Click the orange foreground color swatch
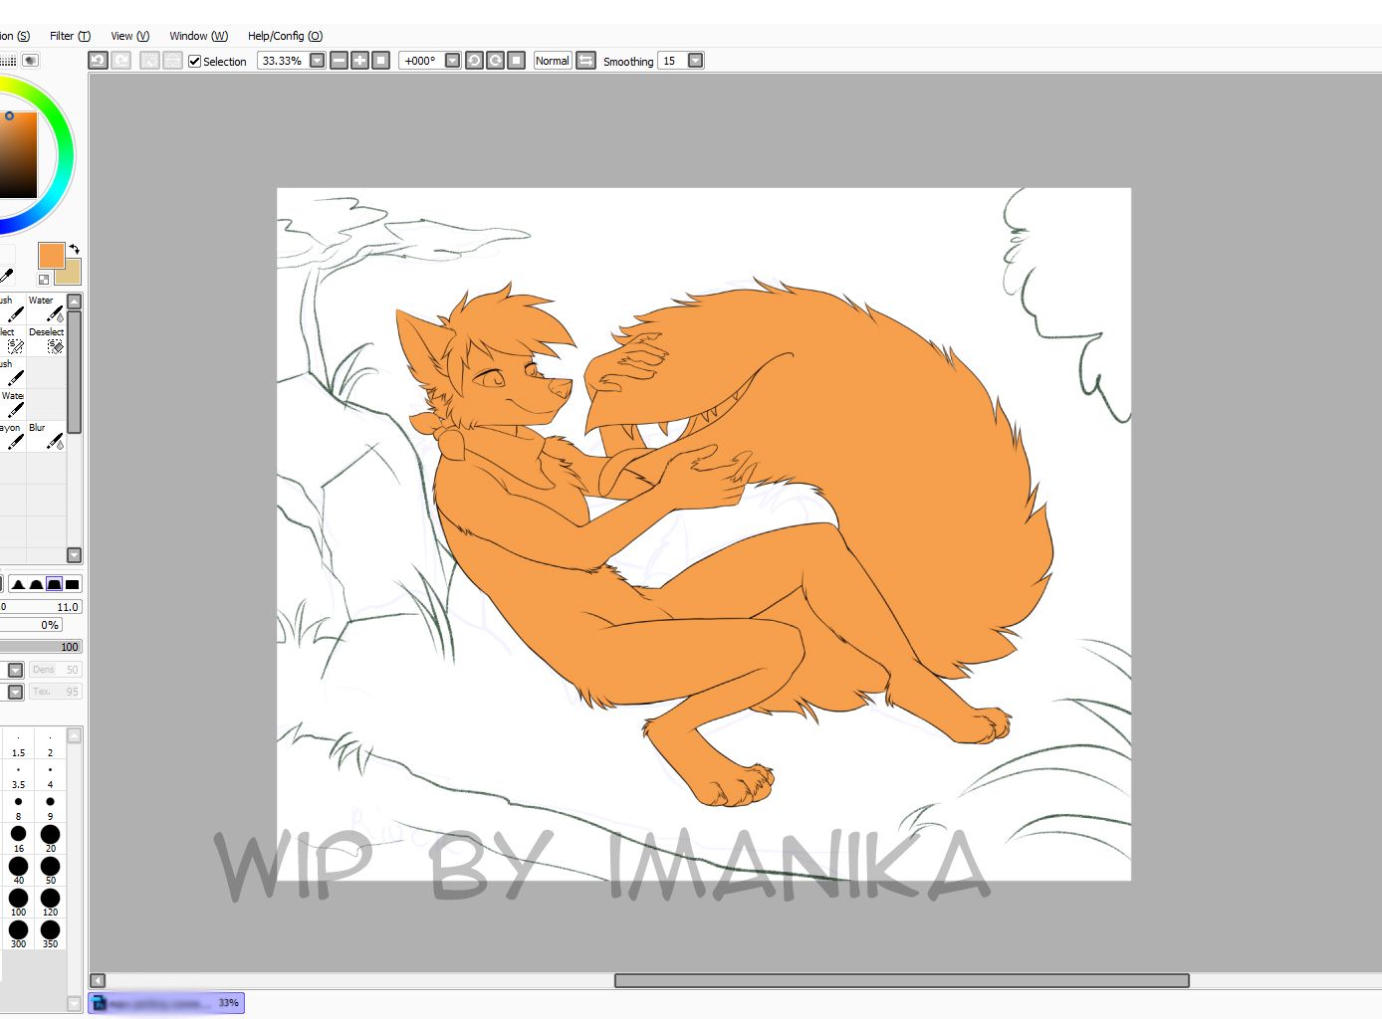 tap(51, 255)
